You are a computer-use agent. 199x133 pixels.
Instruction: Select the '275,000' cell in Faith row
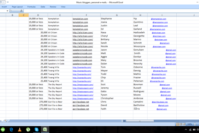(x=38, y=109)
